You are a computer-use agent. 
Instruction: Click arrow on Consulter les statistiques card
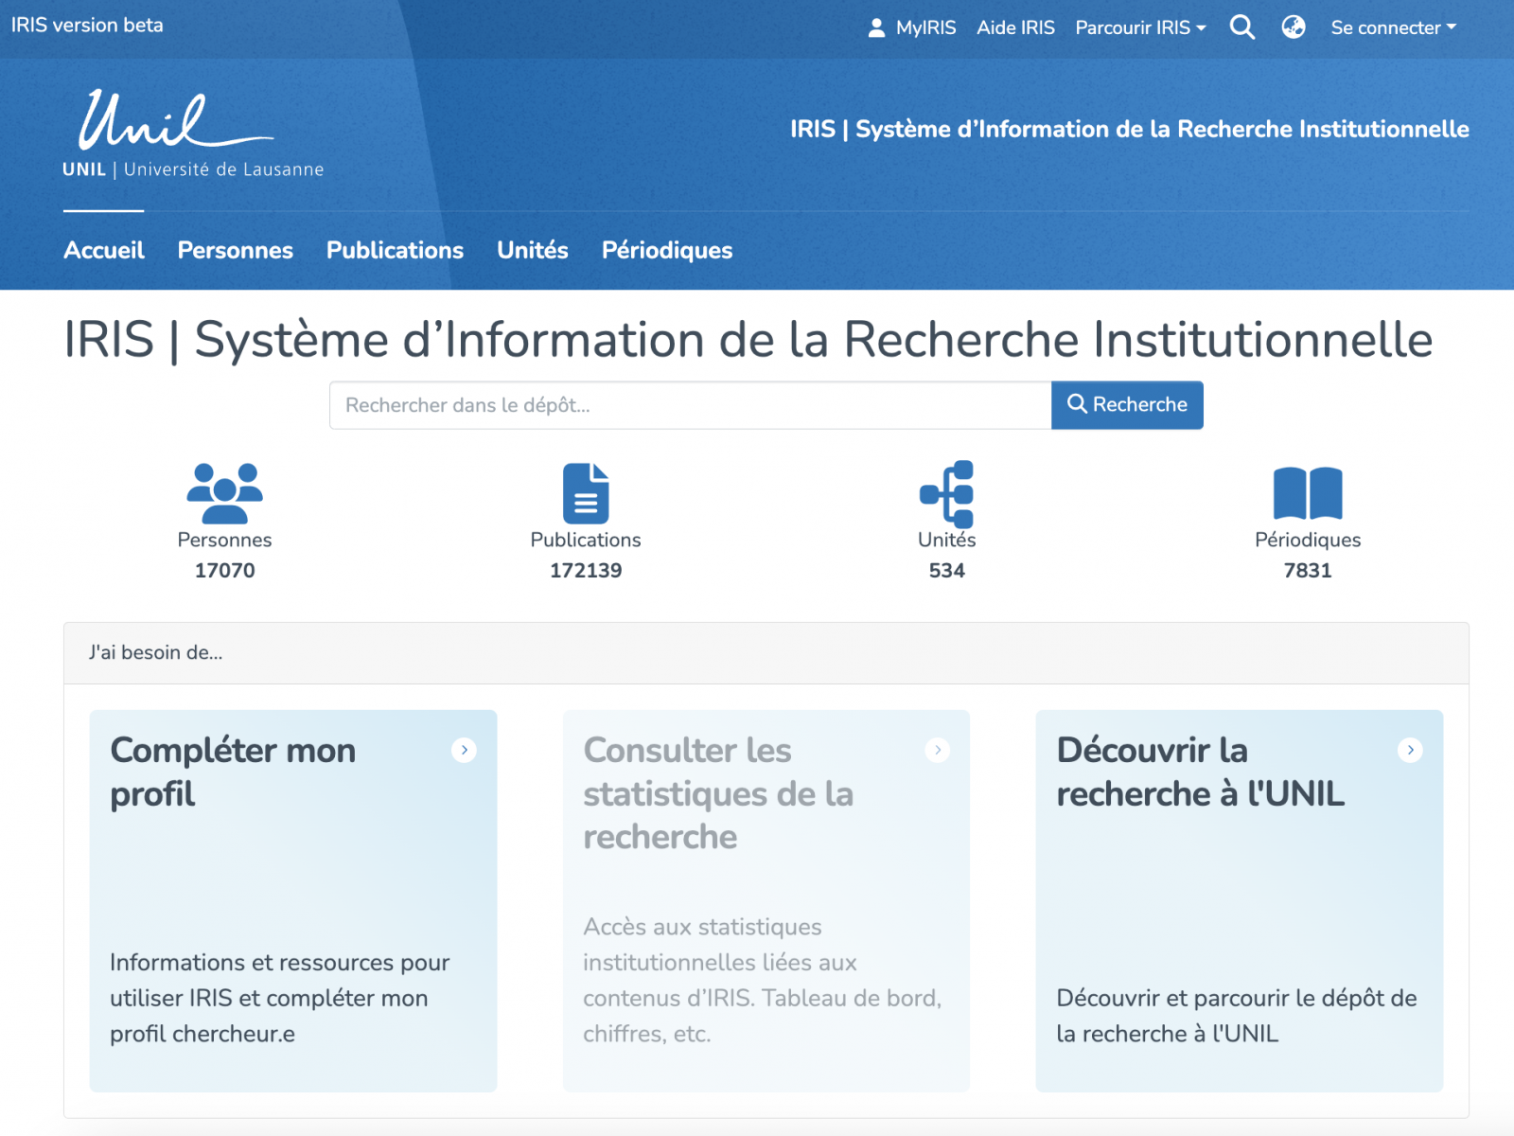coord(937,750)
